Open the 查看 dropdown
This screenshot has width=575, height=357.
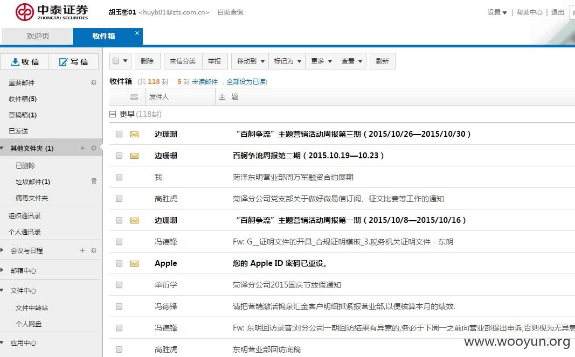[351, 61]
